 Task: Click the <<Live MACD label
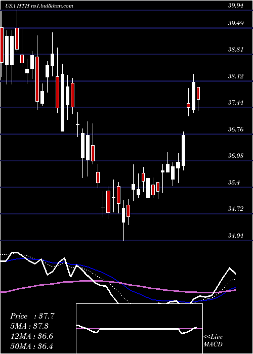[x=213, y=341]
